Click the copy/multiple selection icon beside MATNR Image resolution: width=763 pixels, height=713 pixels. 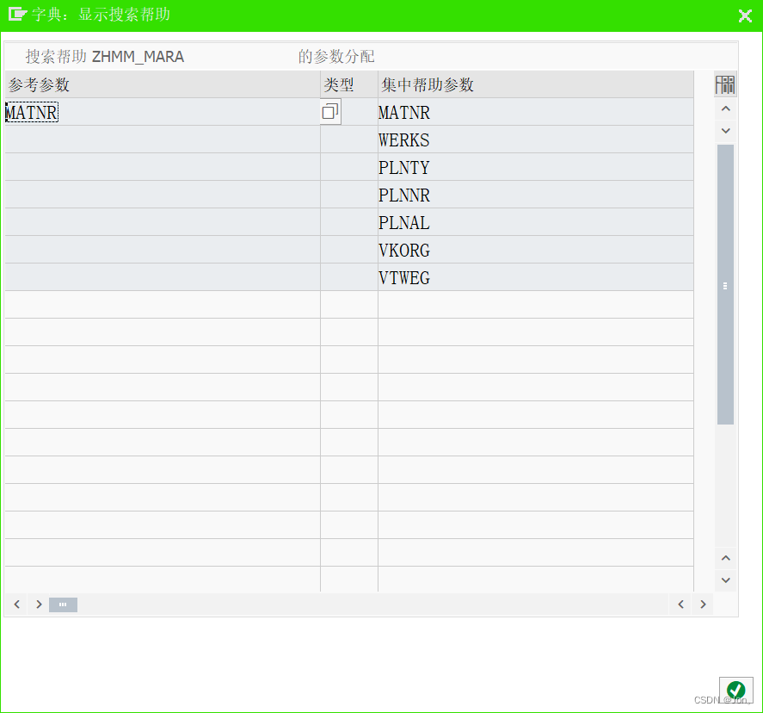pos(330,110)
